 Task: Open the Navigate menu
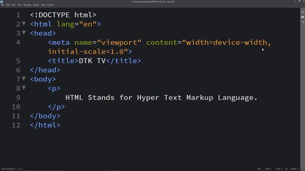tap(28, 5)
